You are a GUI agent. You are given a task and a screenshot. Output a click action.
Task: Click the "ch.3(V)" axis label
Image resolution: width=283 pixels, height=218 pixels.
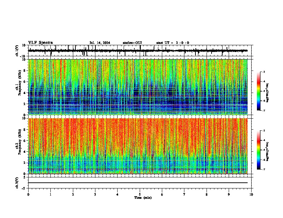point(17,183)
